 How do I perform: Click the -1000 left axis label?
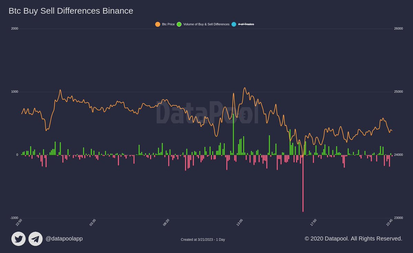point(14,218)
